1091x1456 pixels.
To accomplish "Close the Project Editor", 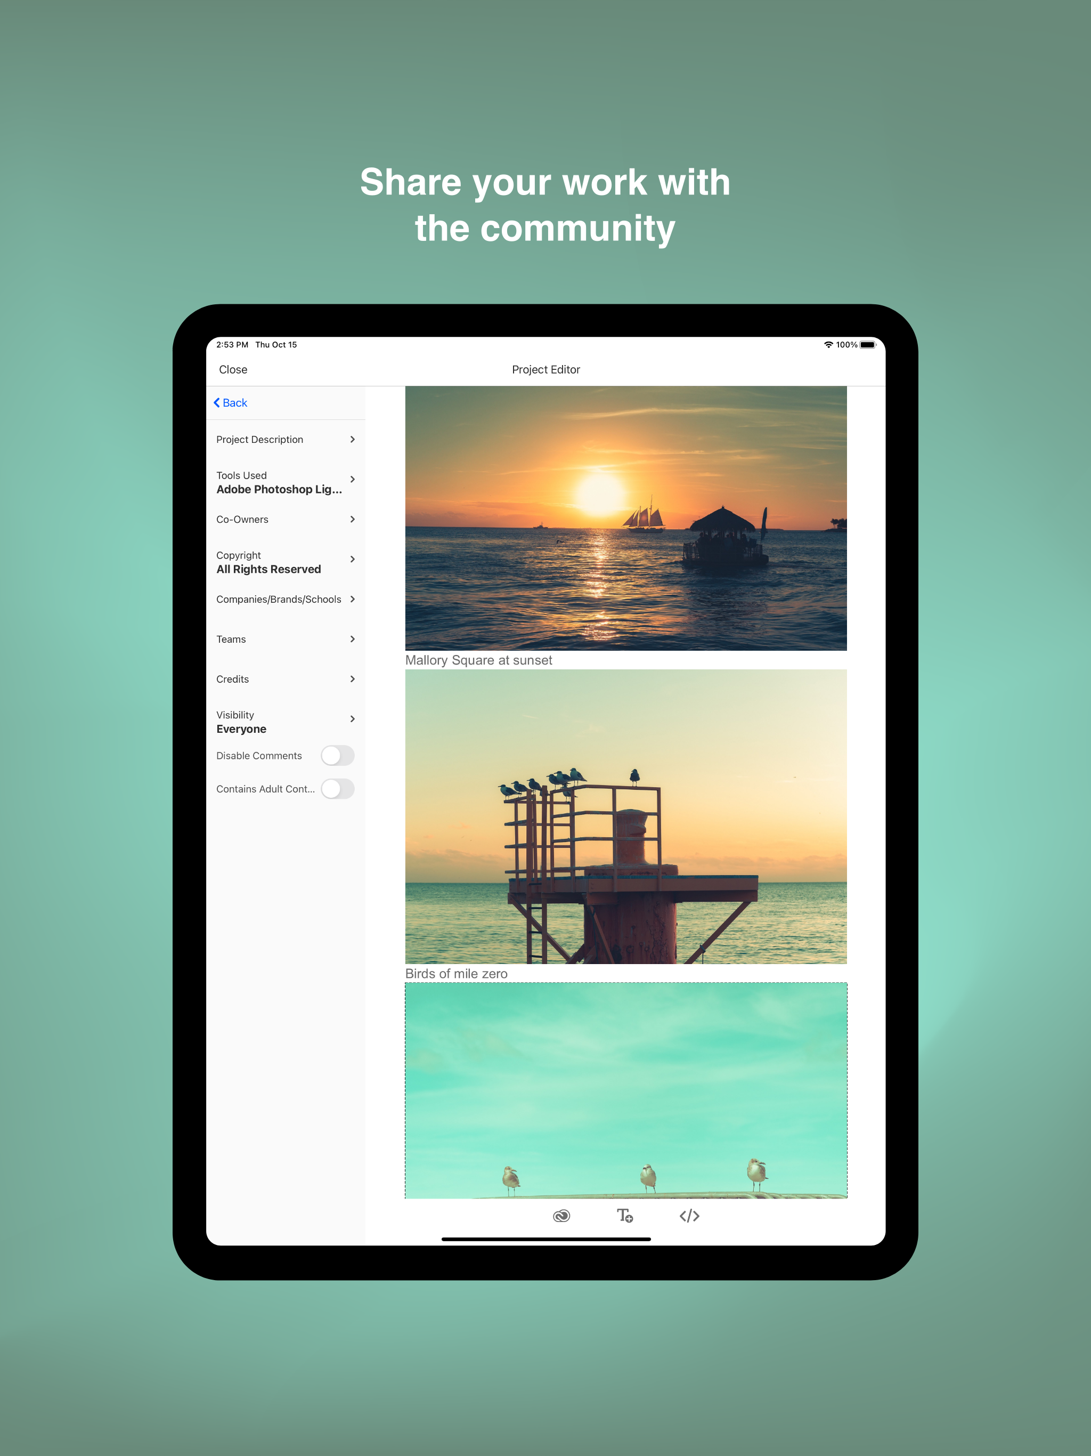I will [232, 369].
